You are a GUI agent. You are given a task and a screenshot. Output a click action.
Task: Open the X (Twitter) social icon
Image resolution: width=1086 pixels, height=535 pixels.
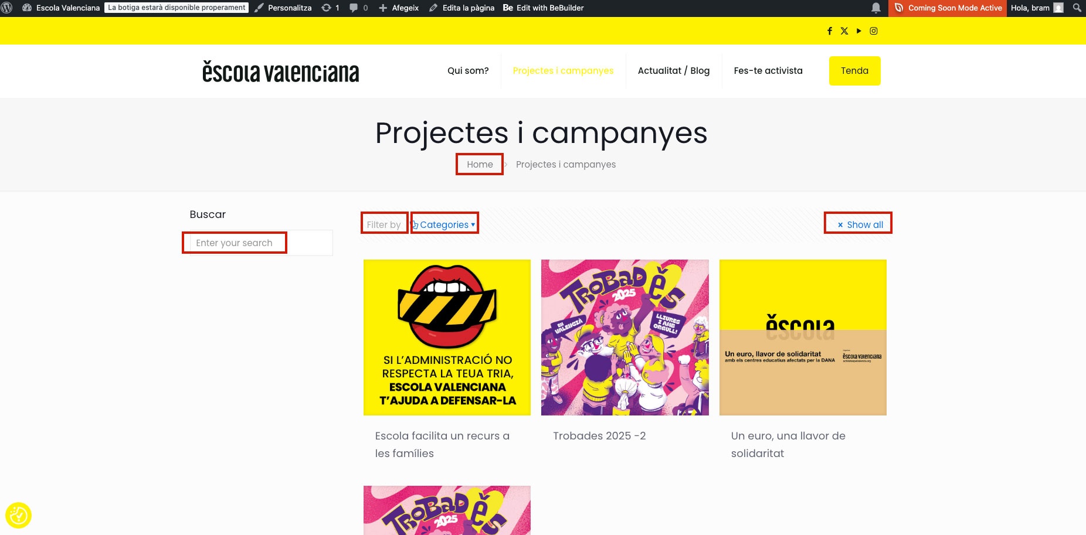844,31
